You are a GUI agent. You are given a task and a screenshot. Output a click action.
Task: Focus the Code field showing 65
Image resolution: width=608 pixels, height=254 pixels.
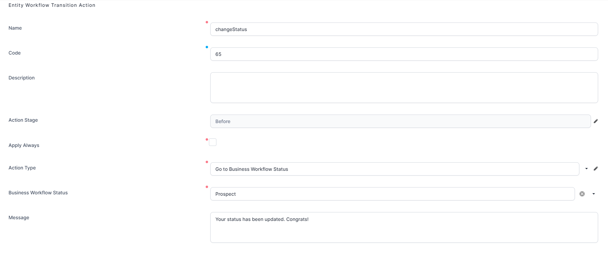coord(404,54)
